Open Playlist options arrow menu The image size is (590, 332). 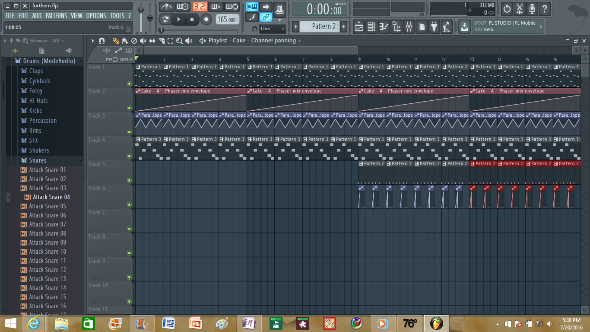pos(92,41)
